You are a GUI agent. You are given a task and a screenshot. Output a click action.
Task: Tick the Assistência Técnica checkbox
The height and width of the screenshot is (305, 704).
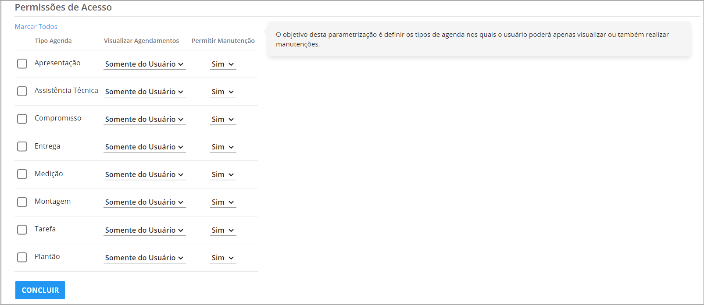pos(22,91)
